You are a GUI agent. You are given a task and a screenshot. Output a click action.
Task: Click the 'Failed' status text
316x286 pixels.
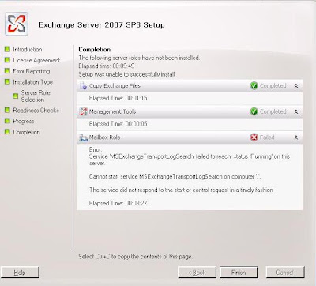(x=267, y=137)
